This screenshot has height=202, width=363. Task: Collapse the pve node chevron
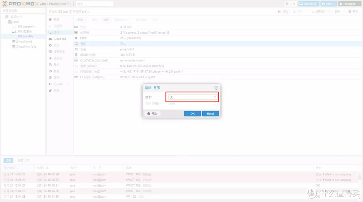[7, 22]
